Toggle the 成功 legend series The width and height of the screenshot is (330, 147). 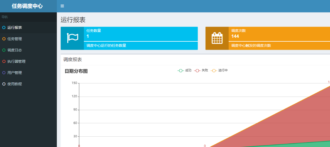pyautogui.click(x=185, y=70)
